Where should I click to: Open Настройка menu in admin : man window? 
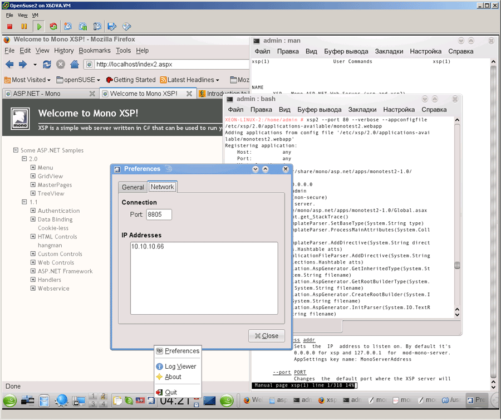point(426,51)
